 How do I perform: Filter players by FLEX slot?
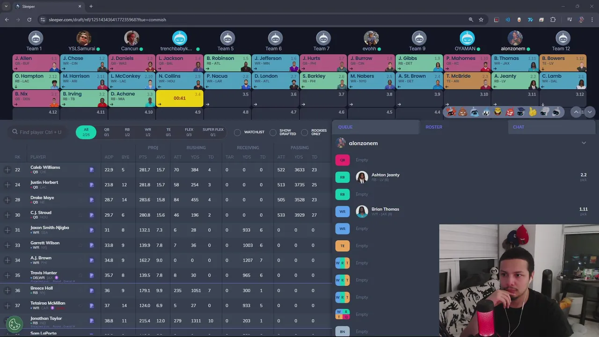pyautogui.click(x=189, y=132)
